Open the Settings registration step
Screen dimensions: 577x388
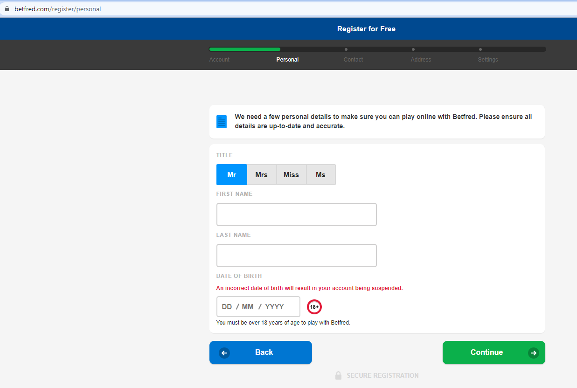(x=488, y=60)
